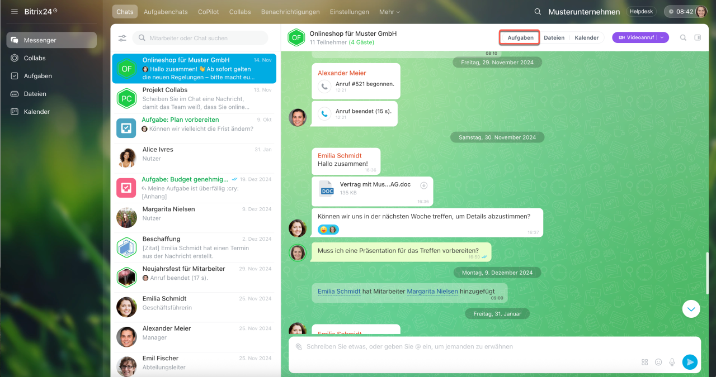The height and width of the screenshot is (377, 716).
Task: Click Alexander Meier avatar beside call message
Action: click(x=298, y=117)
